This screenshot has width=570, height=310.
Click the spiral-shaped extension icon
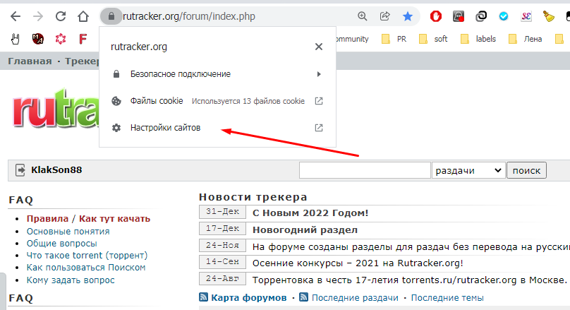click(481, 16)
